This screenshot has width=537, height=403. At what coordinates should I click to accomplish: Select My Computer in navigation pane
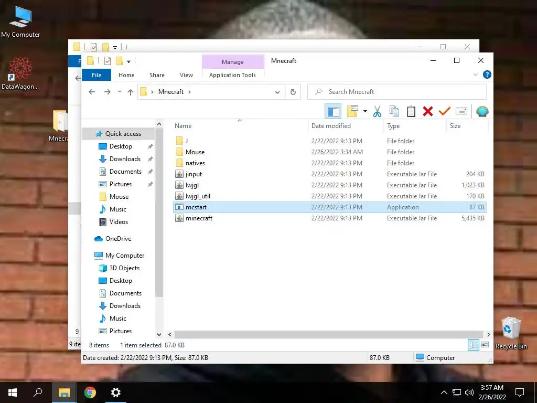tap(119, 256)
